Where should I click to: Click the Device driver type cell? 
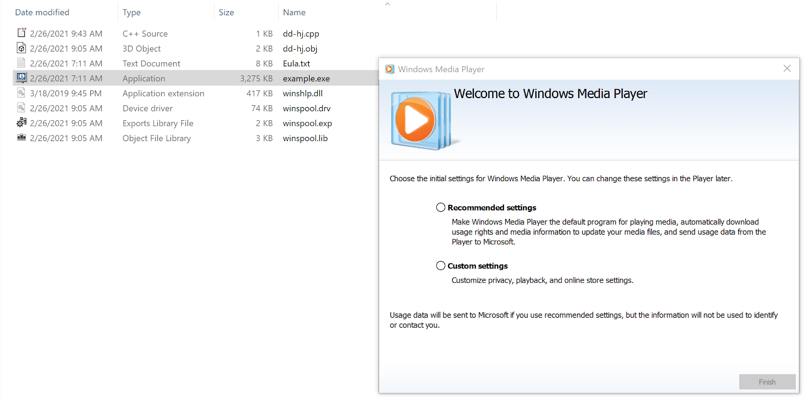click(x=148, y=108)
